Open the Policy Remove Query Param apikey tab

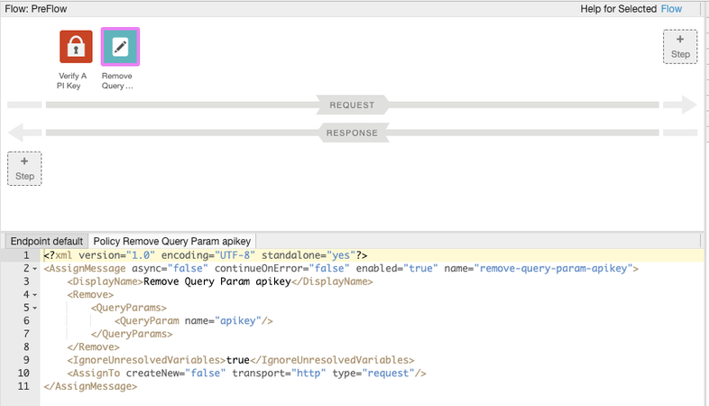[173, 241]
